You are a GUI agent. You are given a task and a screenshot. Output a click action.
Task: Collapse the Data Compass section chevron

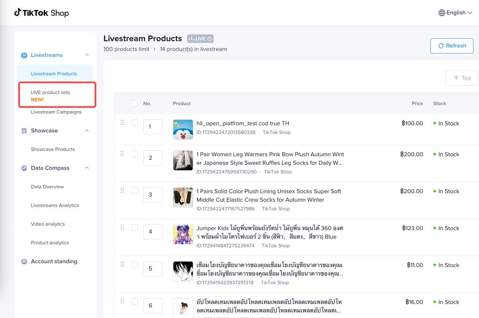tap(87, 168)
